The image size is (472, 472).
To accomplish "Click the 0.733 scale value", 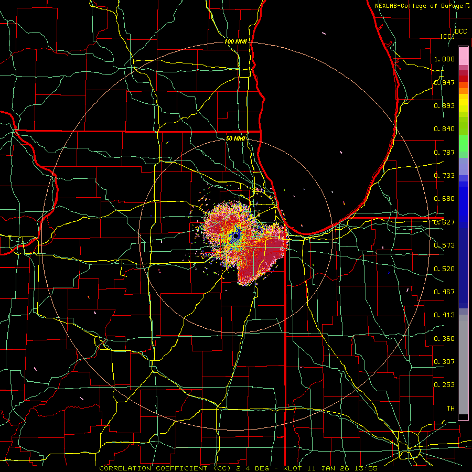I will tap(444, 176).
